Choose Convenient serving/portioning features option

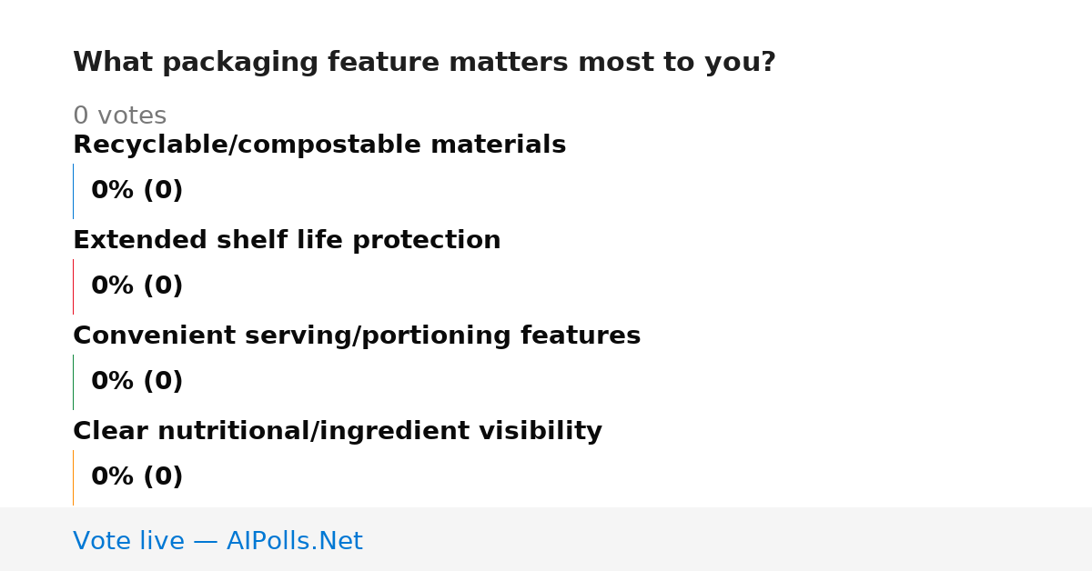coord(357,336)
